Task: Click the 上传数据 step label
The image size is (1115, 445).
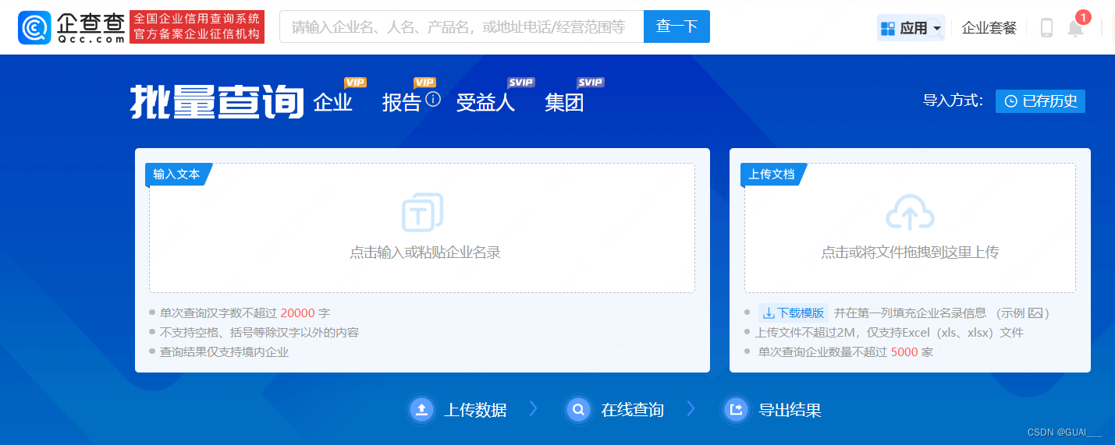Action: coord(475,410)
